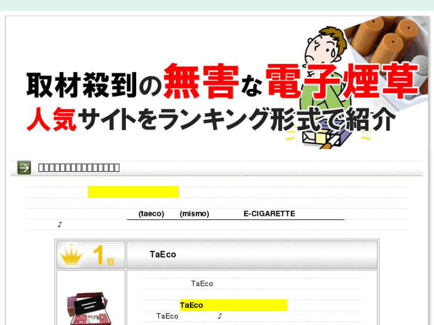Click the main header banner with red 電子煙草 headline

pos(217,83)
